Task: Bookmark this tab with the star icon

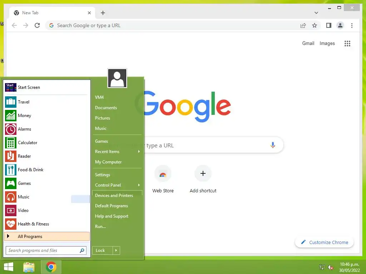Action: (315, 25)
